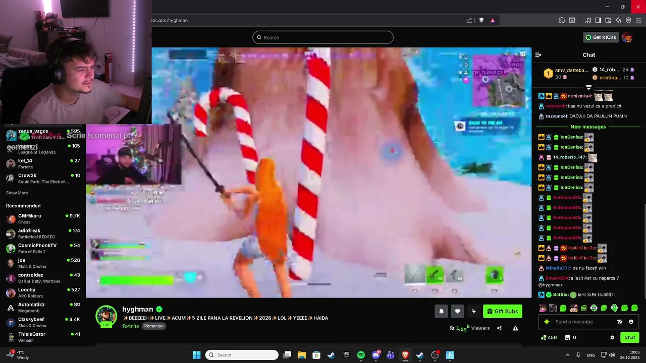Click the New messages divider in chat
646x363 pixels.
(x=588, y=127)
